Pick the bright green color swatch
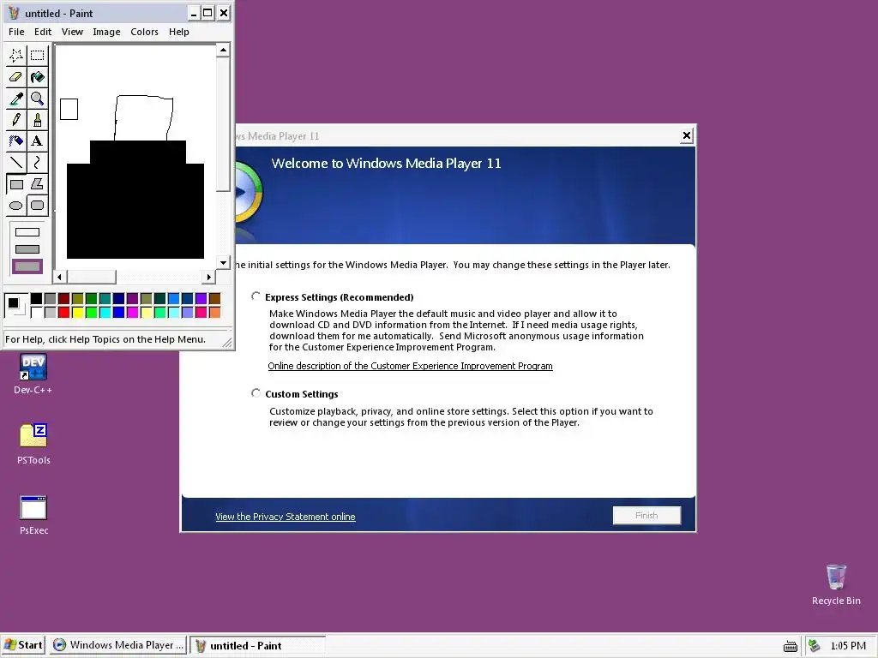Screen dimensions: 878x658 click(x=91, y=312)
